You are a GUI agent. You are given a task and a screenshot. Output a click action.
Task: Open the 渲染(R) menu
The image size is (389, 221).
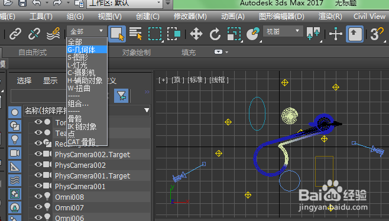pos(330,17)
